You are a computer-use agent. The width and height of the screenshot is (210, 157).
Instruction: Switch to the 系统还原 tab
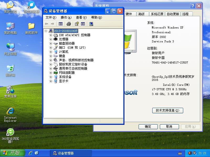[157, 14]
